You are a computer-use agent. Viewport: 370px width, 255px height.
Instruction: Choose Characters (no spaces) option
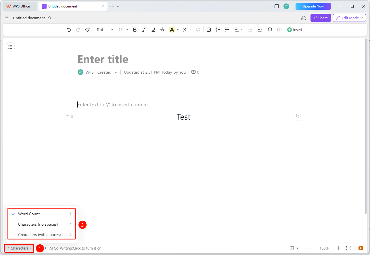tap(42, 224)
